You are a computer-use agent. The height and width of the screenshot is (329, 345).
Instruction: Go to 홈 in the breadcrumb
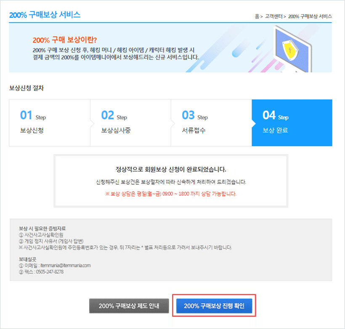click(x=257, y=16)
